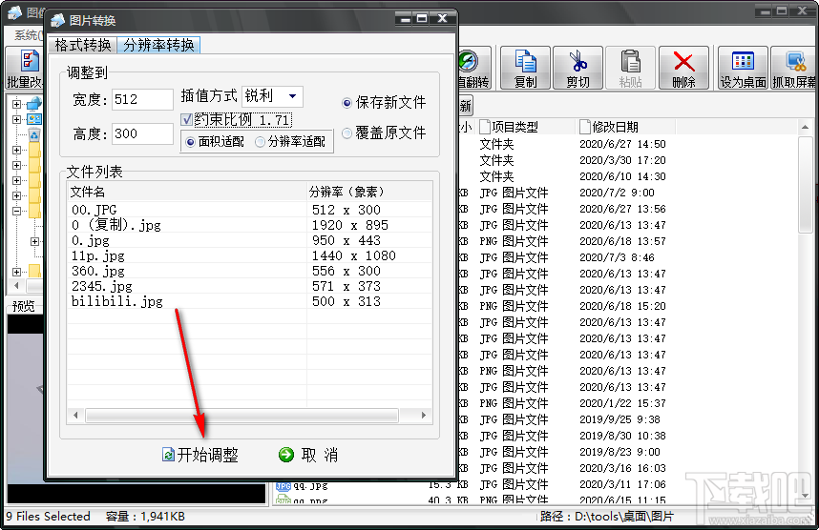Select 00.JPG in the file list
The width and height of the screenshot is (819, 530).
point(94,210)
